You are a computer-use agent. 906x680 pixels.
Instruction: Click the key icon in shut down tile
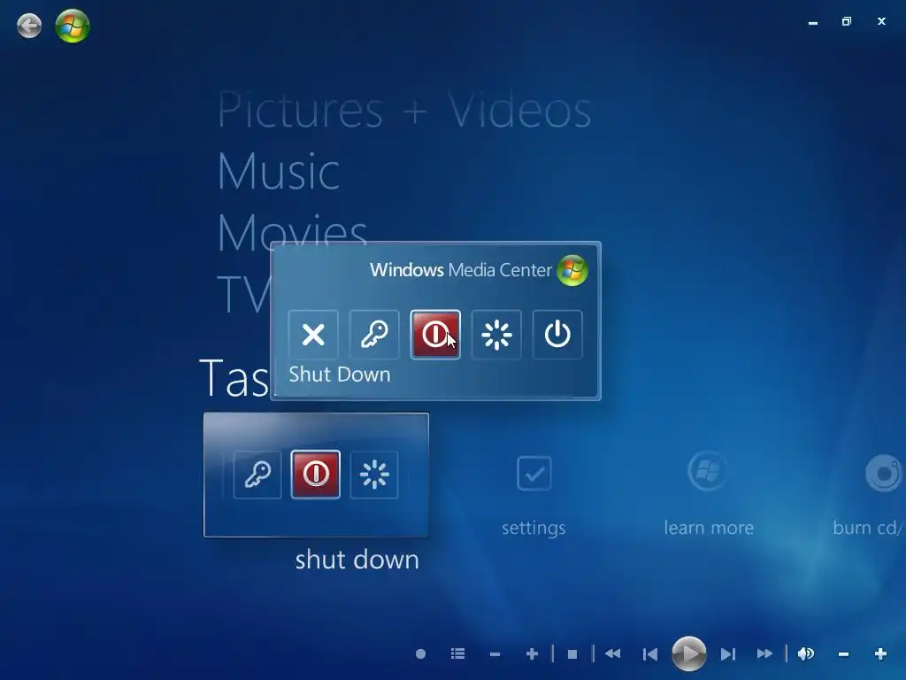coord(257,475)
